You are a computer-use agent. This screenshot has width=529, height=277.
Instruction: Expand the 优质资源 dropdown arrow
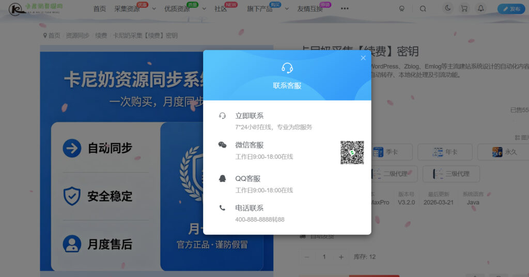(x=204, y=9)
